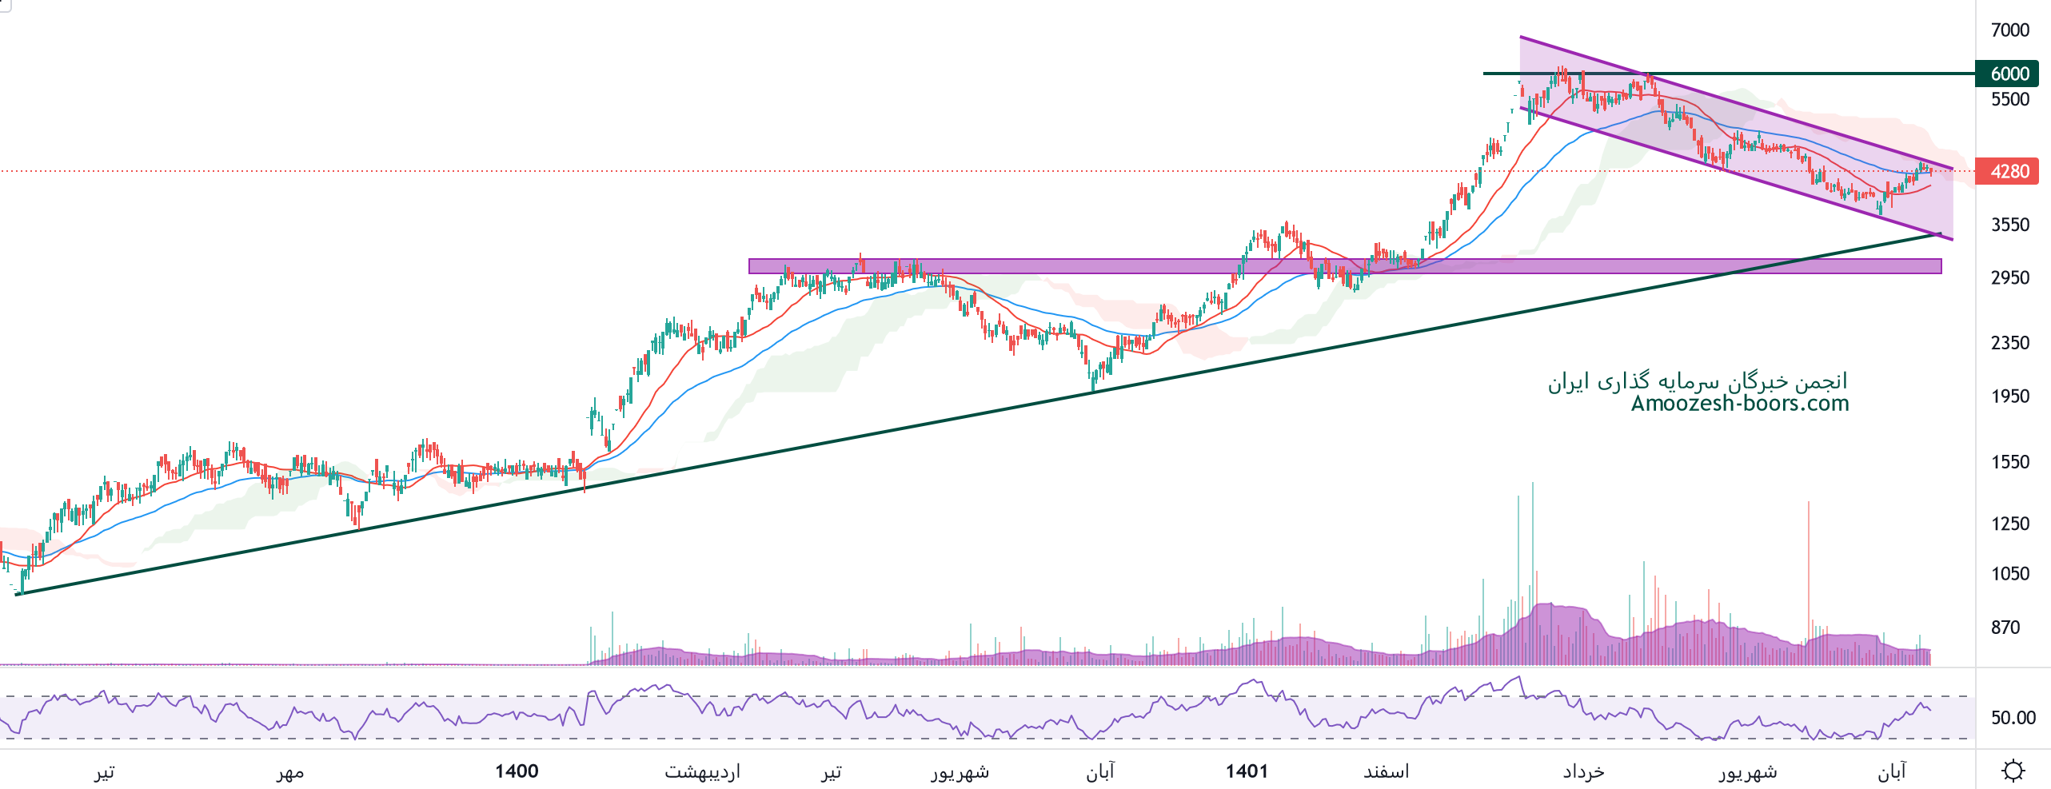Select the 1401 year label on time axis

(x=1247, y=771)
